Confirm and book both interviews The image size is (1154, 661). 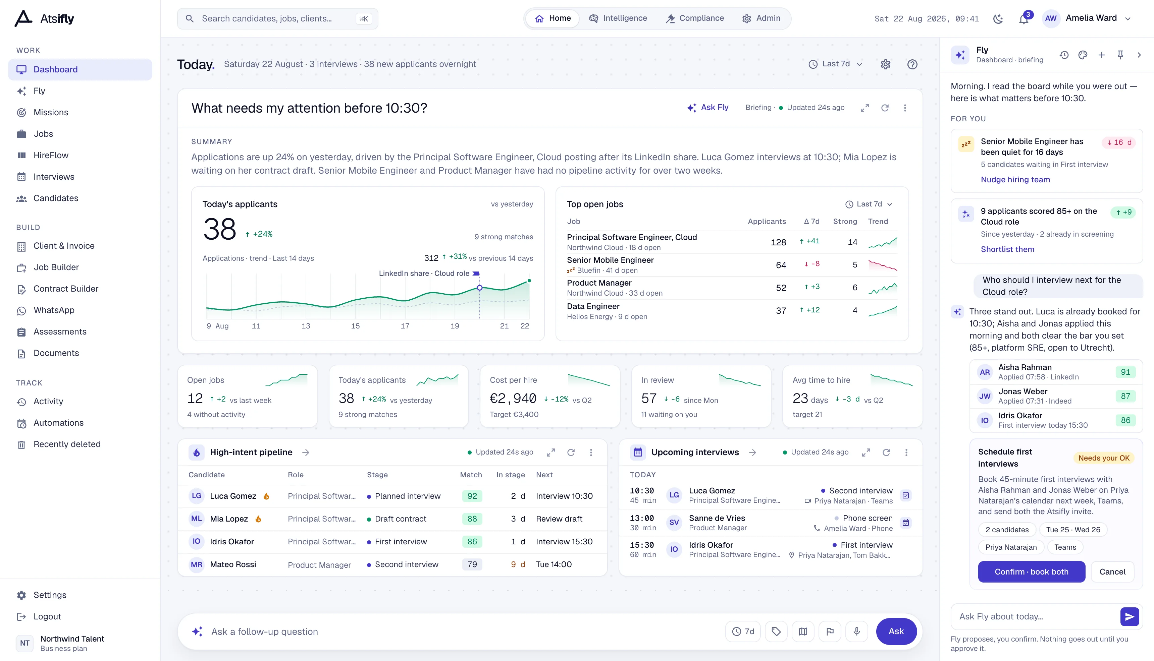[1031, 572]
